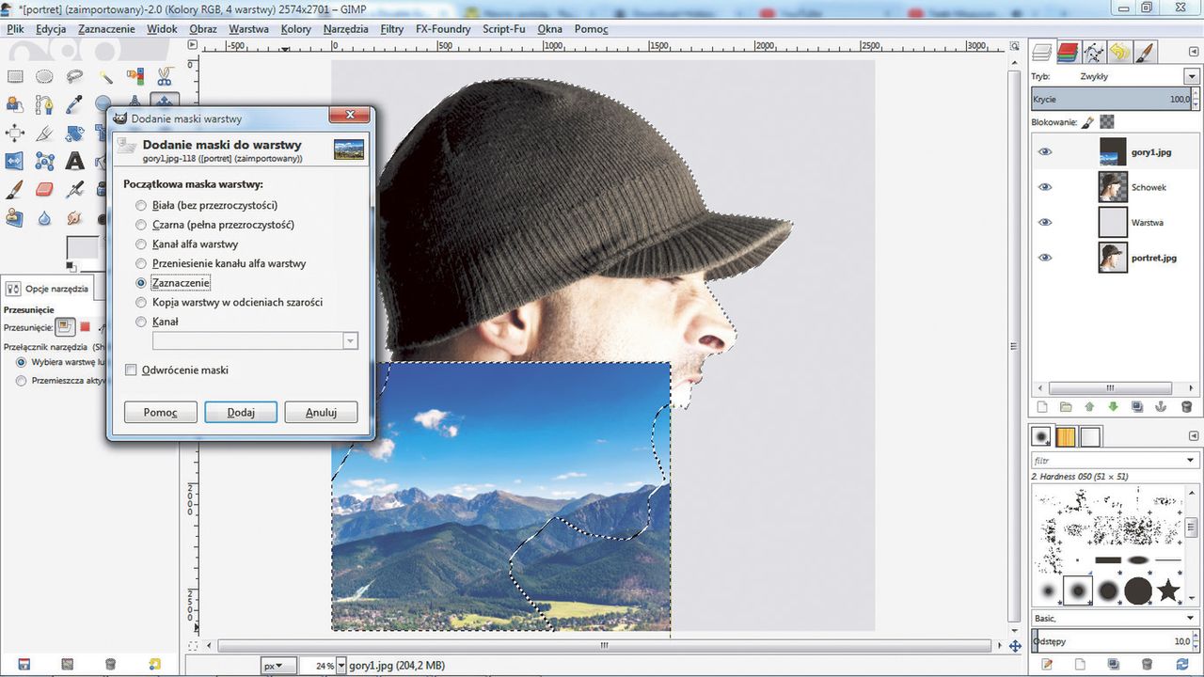This screenshot has height=677, width=1204.
Task: Select the Rectangle Select tool
Action: pos(15,76)
